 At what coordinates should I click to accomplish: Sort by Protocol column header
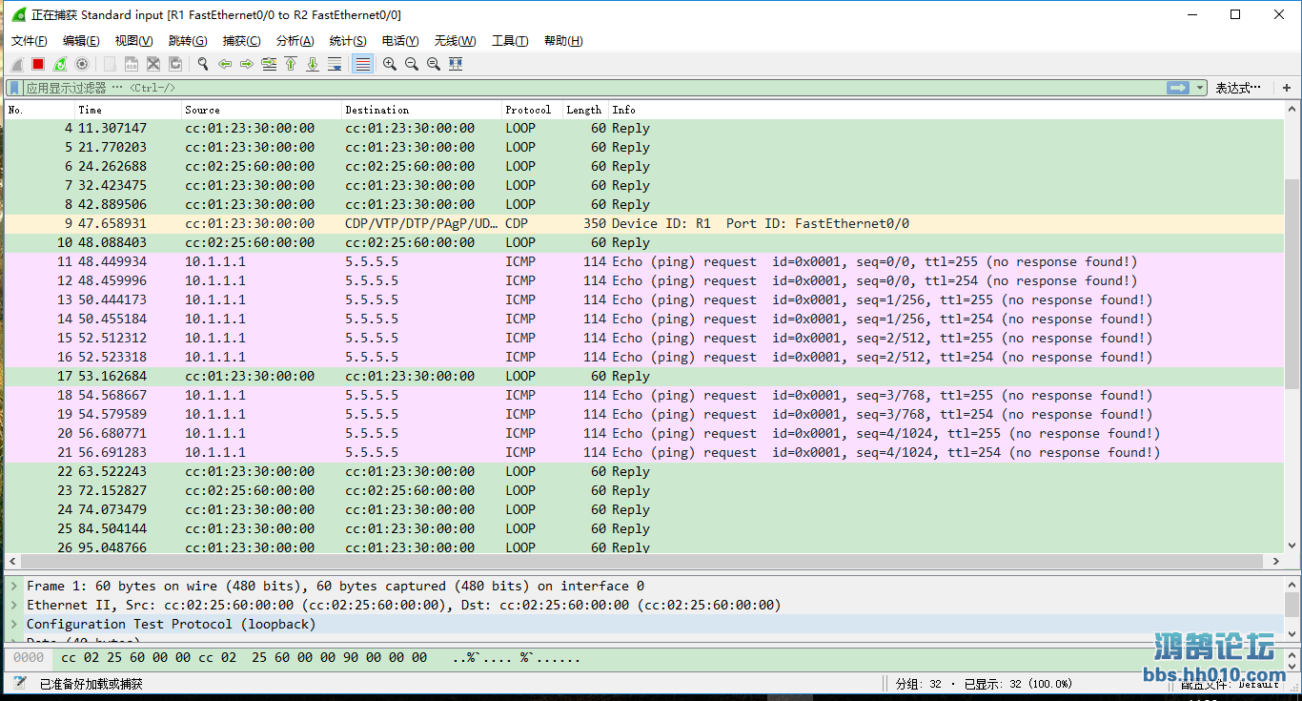pyautogui.click(x=532, y=110)
